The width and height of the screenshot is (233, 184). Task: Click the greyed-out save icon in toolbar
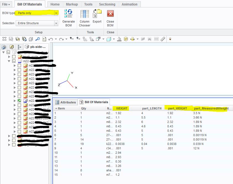(11, 39)
